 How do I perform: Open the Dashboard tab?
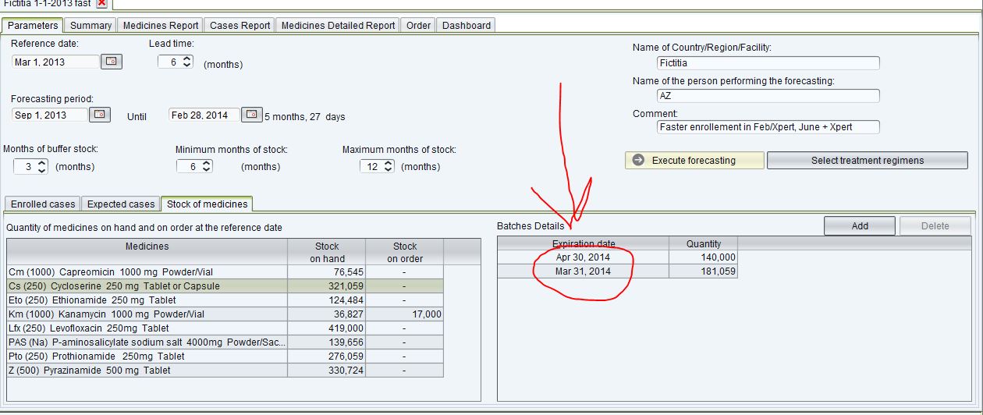467,25
